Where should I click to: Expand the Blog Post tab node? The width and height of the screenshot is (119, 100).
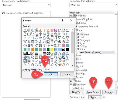[x=71, y=15]
